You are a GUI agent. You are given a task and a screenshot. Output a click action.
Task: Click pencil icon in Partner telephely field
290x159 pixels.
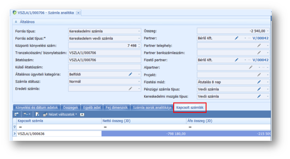pyautogui.click(x=259, y=45)
